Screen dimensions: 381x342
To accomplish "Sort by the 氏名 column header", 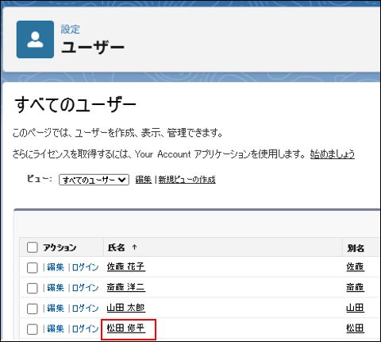I will point(116,247).
